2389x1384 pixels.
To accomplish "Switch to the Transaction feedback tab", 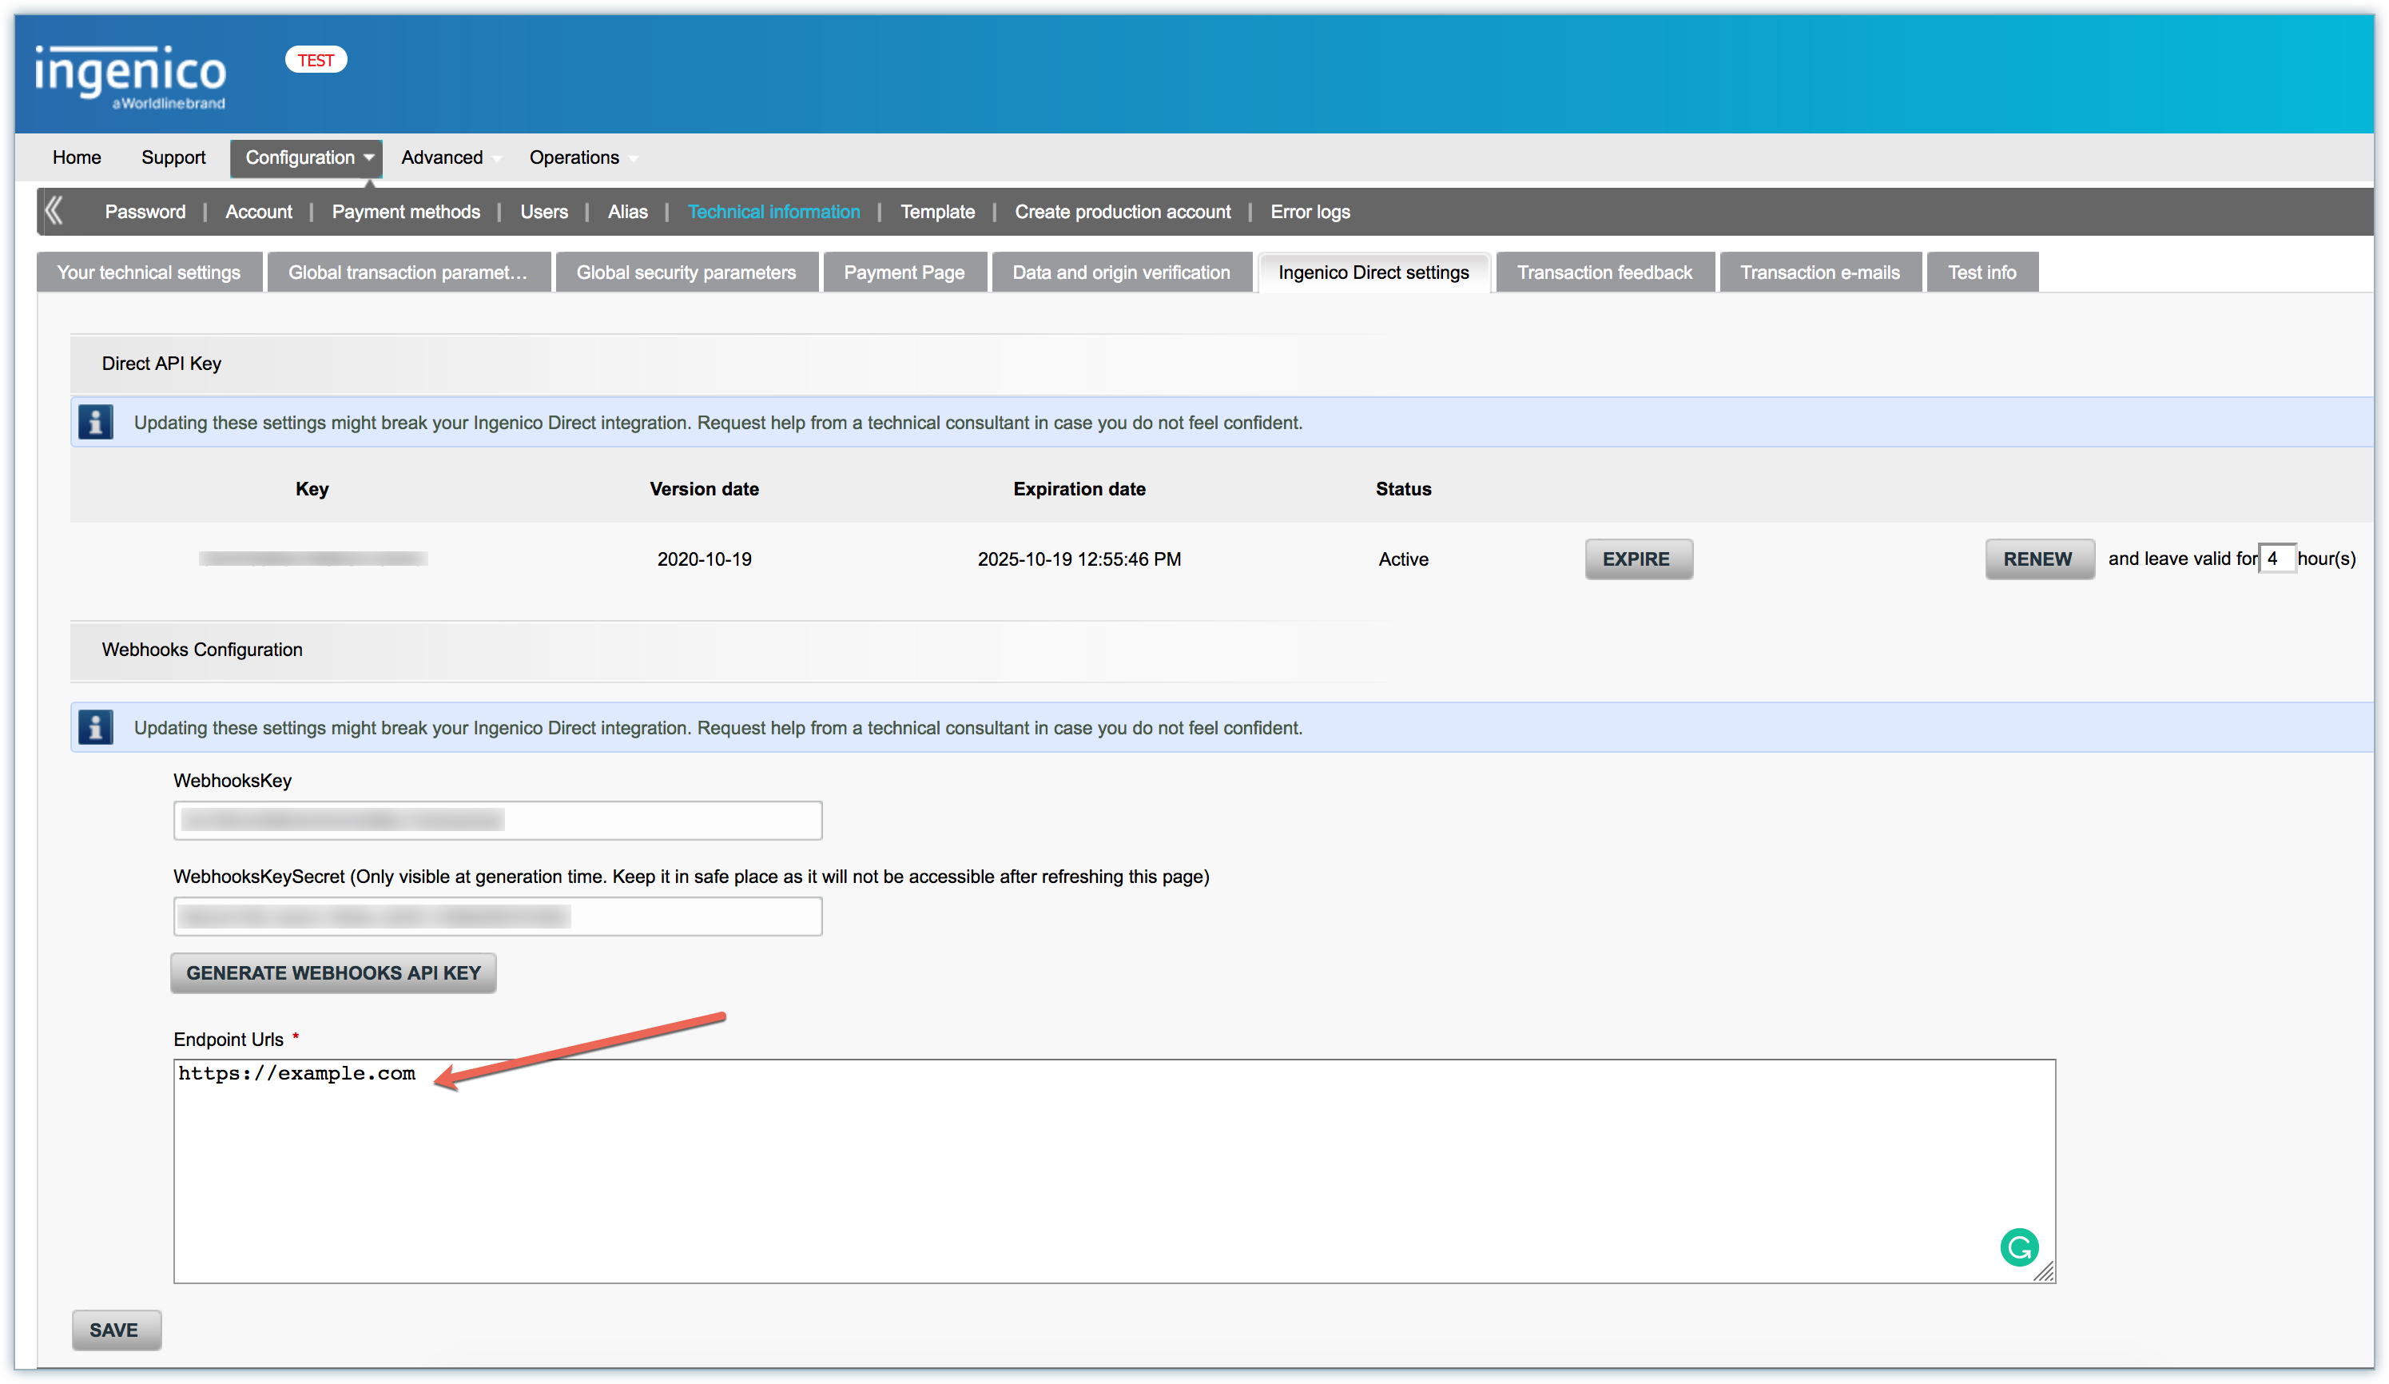I will pos(1604,272).
